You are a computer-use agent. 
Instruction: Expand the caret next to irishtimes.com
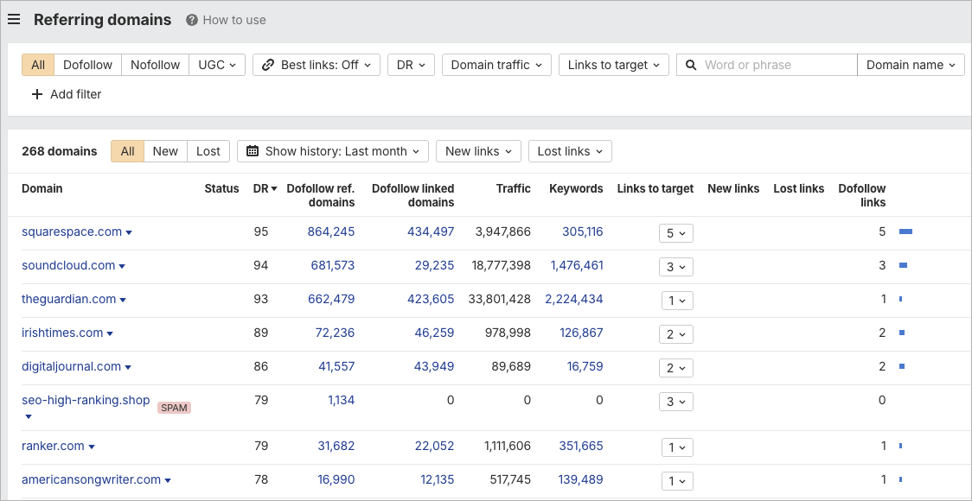coord(110,333)
